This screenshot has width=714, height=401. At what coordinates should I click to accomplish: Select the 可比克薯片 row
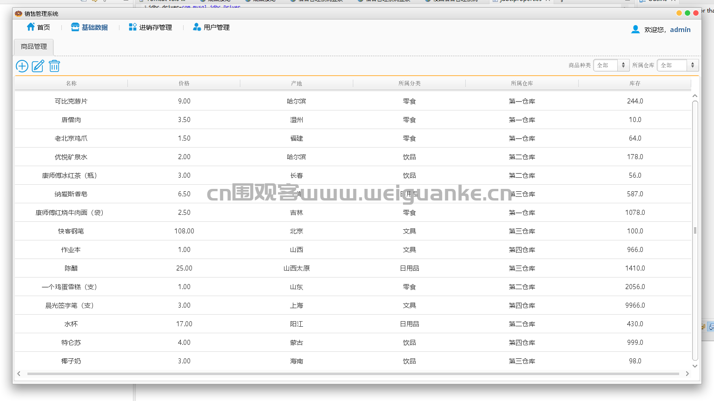coord(353,101)
